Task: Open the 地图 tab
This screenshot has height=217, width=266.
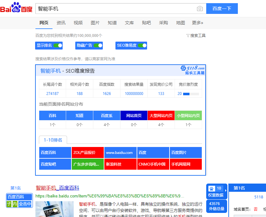Action: tap(181, 23)
